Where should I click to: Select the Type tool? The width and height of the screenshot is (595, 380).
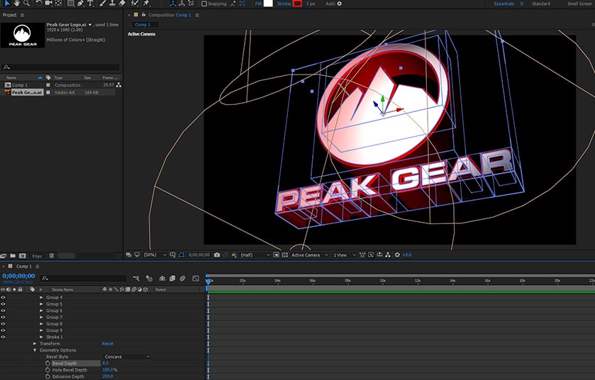click(x=90, y=3)
